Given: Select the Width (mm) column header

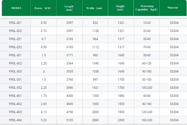Looking at the screenshot, I should pos(95,8).
